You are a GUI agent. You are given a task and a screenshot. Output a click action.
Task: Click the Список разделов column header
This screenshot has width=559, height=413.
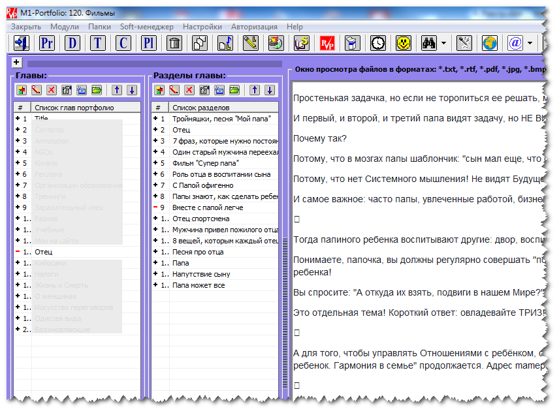[223, 108]
